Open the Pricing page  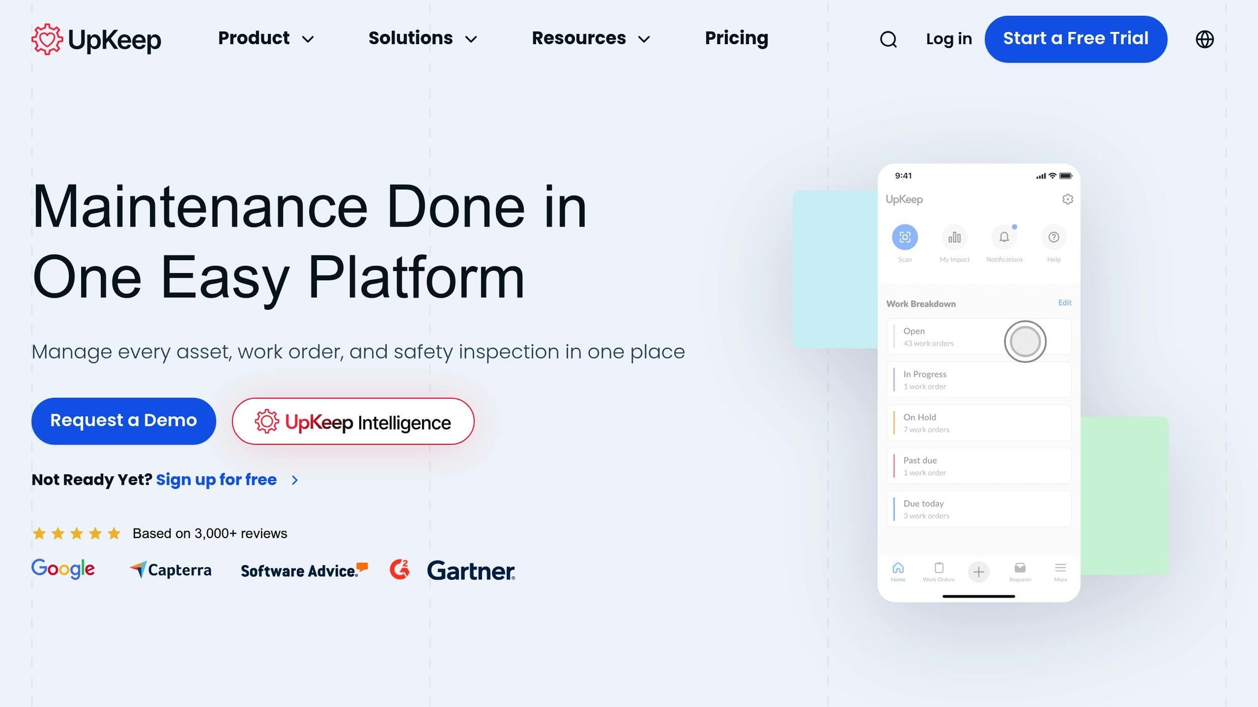point(736,39)
